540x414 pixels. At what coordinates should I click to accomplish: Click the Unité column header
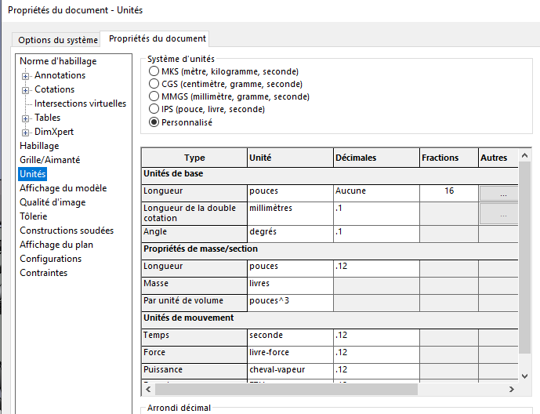click(290, 158)
